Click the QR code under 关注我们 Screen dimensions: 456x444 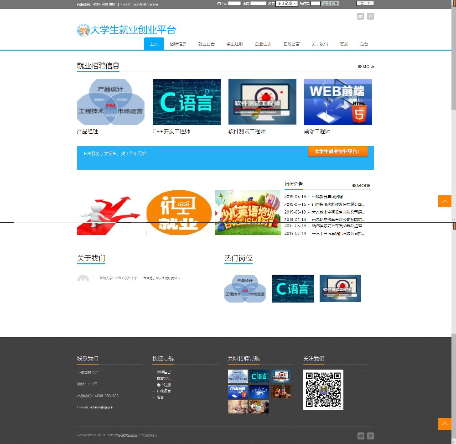[x=323, y=390]
